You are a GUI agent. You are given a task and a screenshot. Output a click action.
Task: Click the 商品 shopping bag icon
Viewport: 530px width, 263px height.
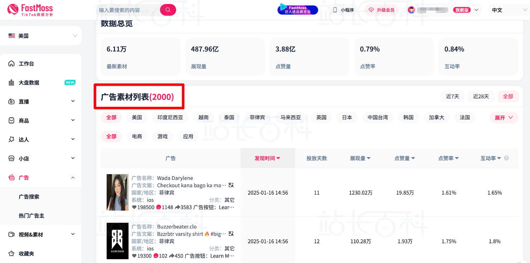point(12,121)
